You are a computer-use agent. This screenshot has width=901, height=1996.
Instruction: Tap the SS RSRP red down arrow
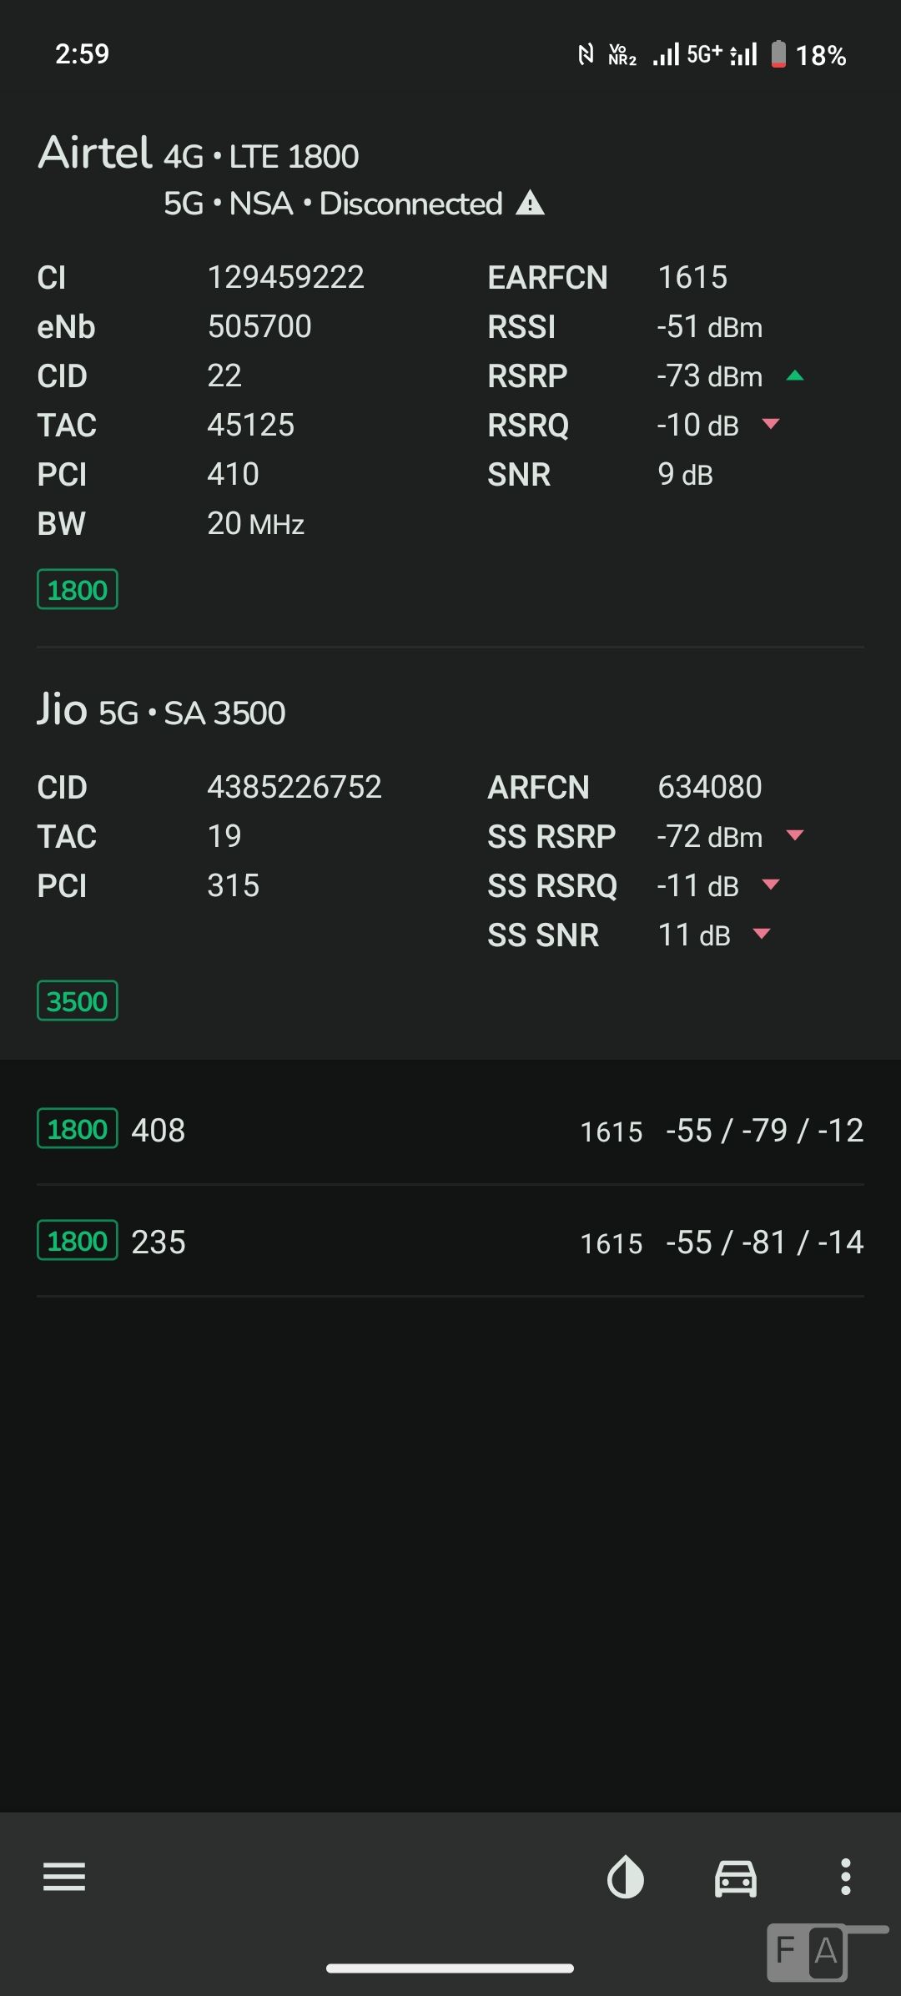[795, 835]
